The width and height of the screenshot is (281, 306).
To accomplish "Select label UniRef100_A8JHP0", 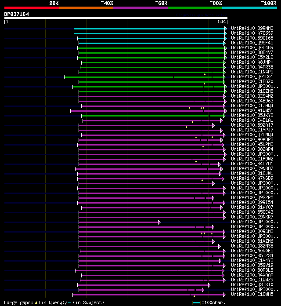I will pos(252,62).
